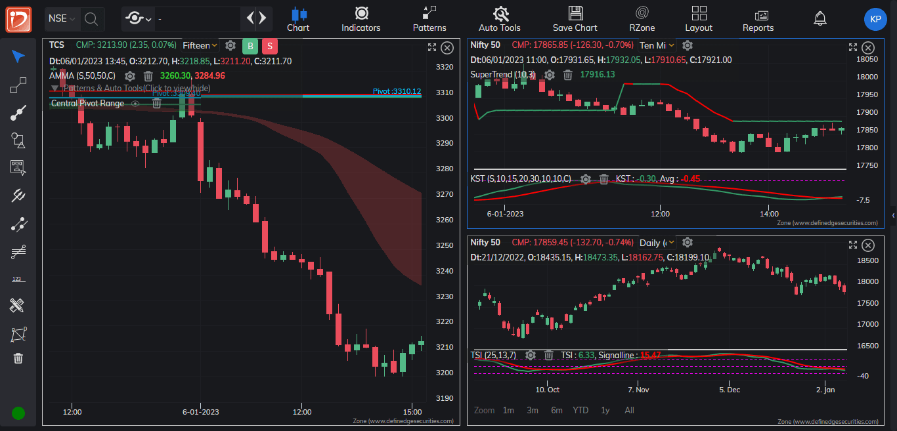Open the Indicators menu
Viewport: 897px width, 431px height.
361,19
